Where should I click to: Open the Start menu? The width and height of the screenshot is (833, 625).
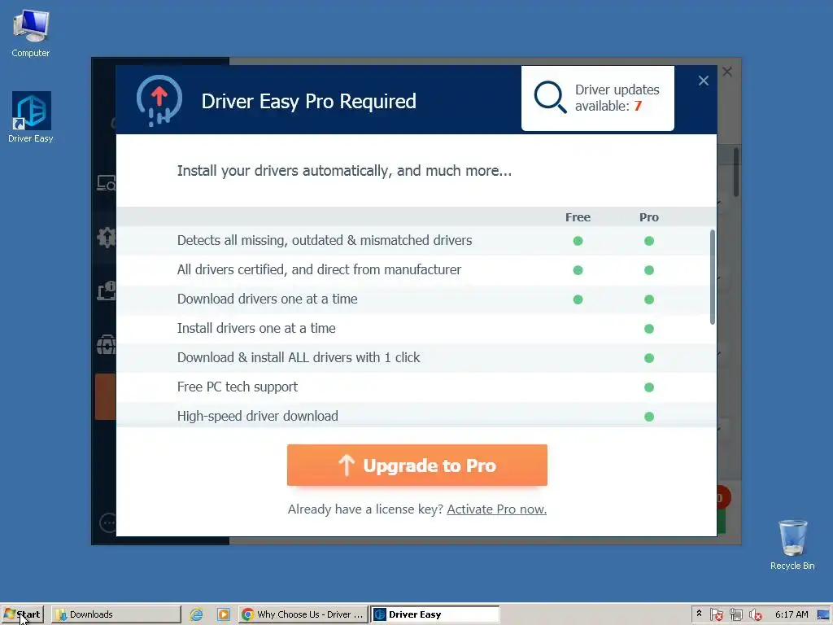[x=22, y=614]
